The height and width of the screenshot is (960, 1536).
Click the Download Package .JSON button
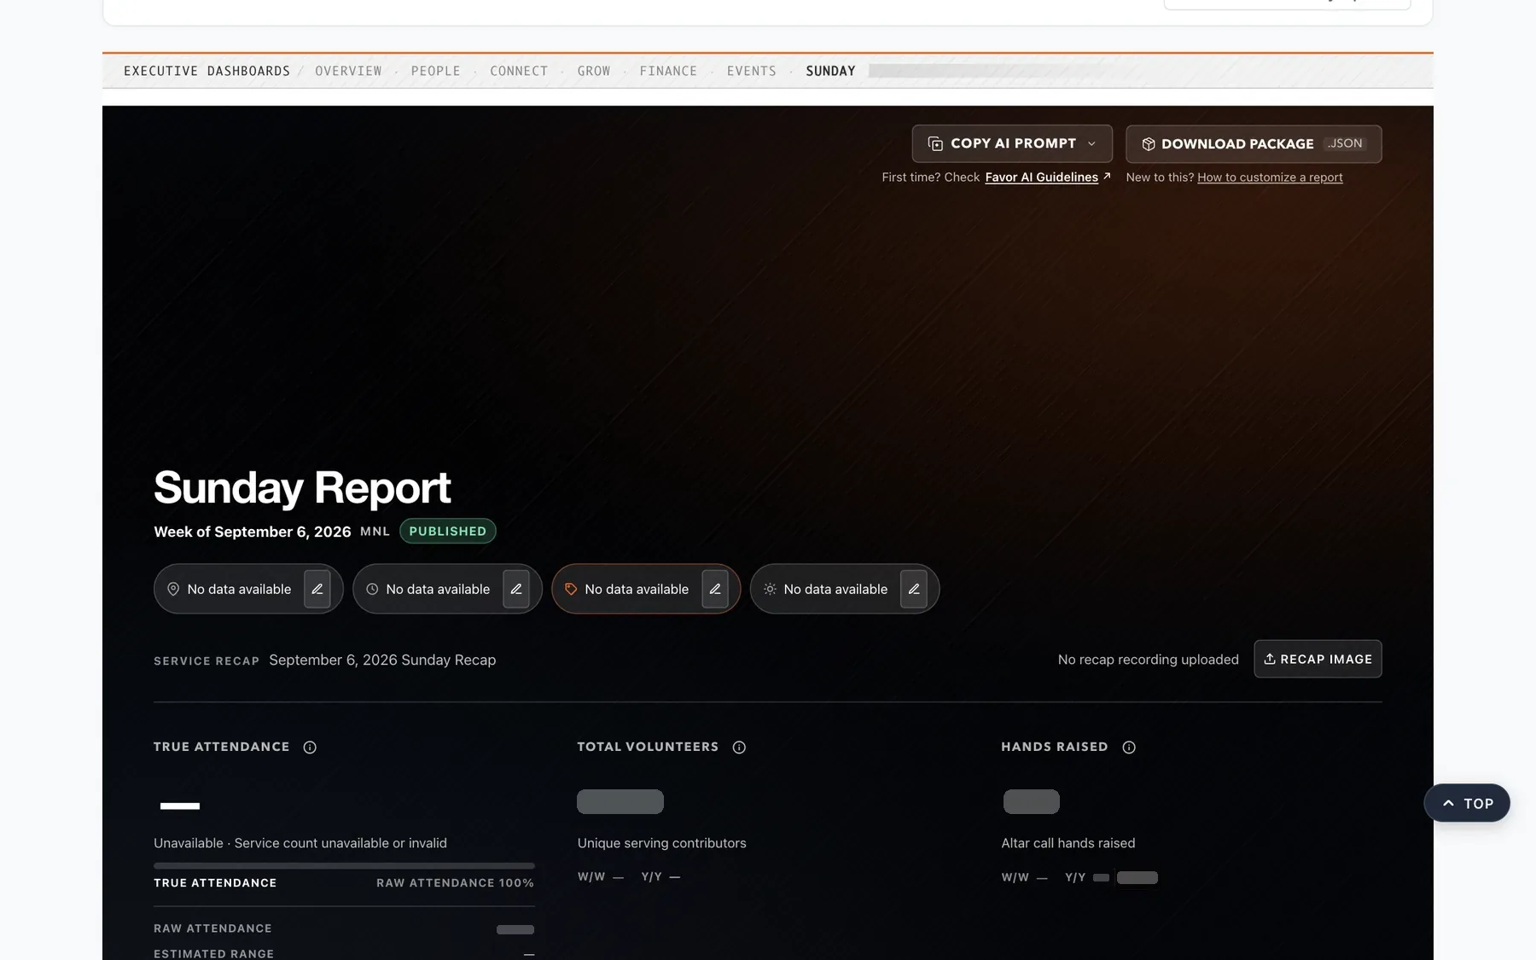click(1254, 144)
